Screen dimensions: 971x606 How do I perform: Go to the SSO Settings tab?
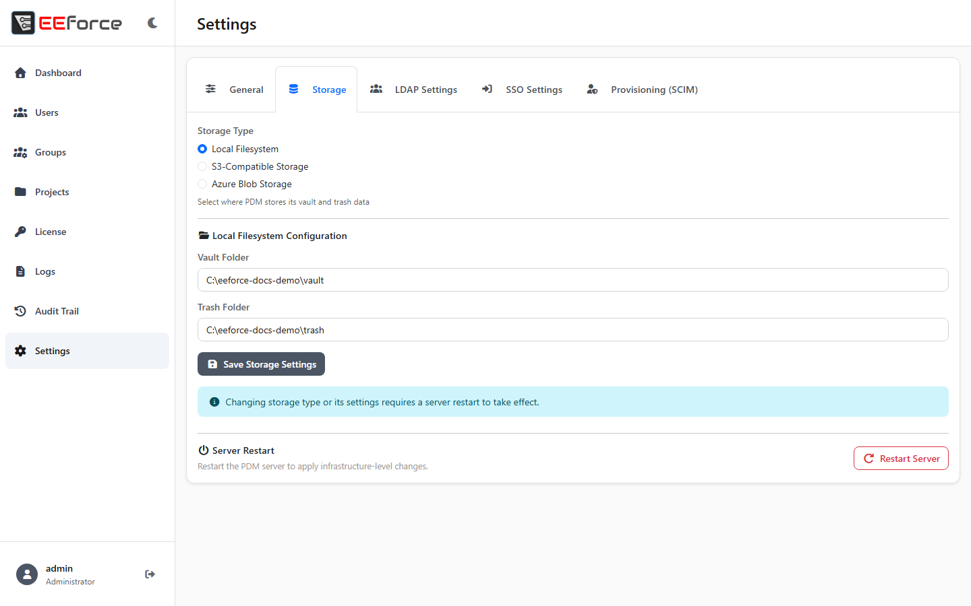click(521, 90)
